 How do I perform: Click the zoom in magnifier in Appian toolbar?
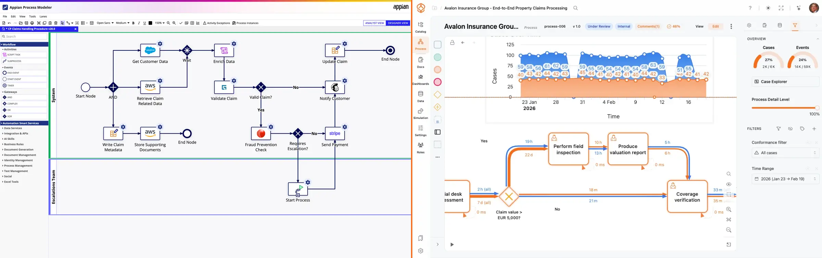(x=174, y=23)
